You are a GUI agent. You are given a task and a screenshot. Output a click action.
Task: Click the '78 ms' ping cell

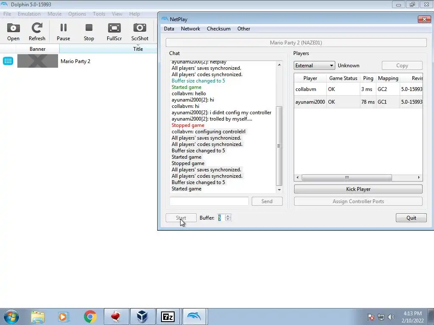[368, 102]
